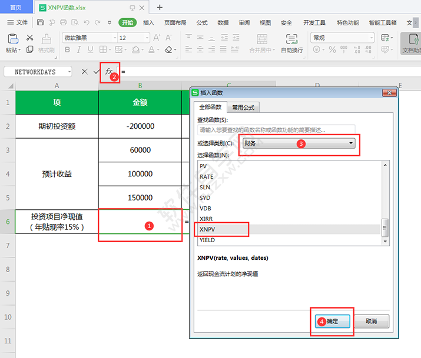Open the 文件 menu
This screenshot has height=358, width=421.
click(18, 22)
